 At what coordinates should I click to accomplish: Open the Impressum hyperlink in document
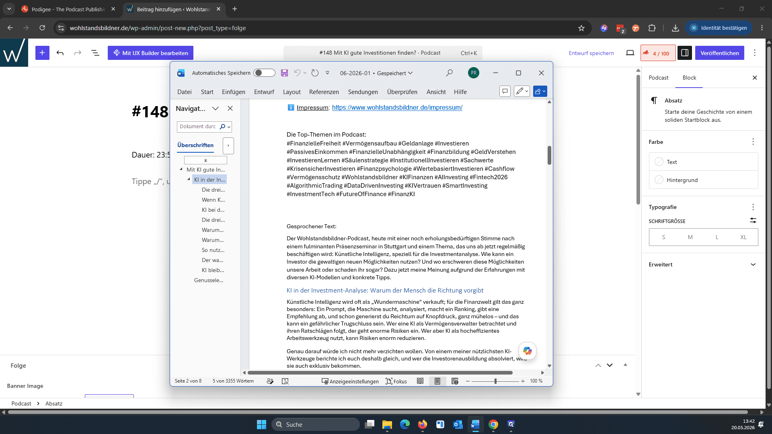tap(397, 107)
